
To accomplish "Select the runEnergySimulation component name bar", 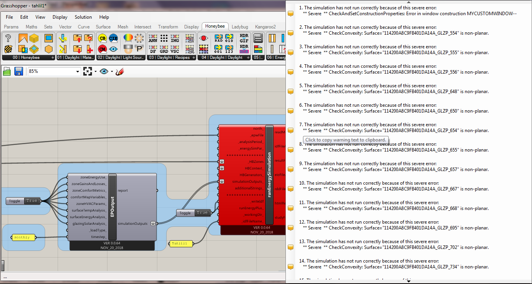I will [x=270, y=175].
